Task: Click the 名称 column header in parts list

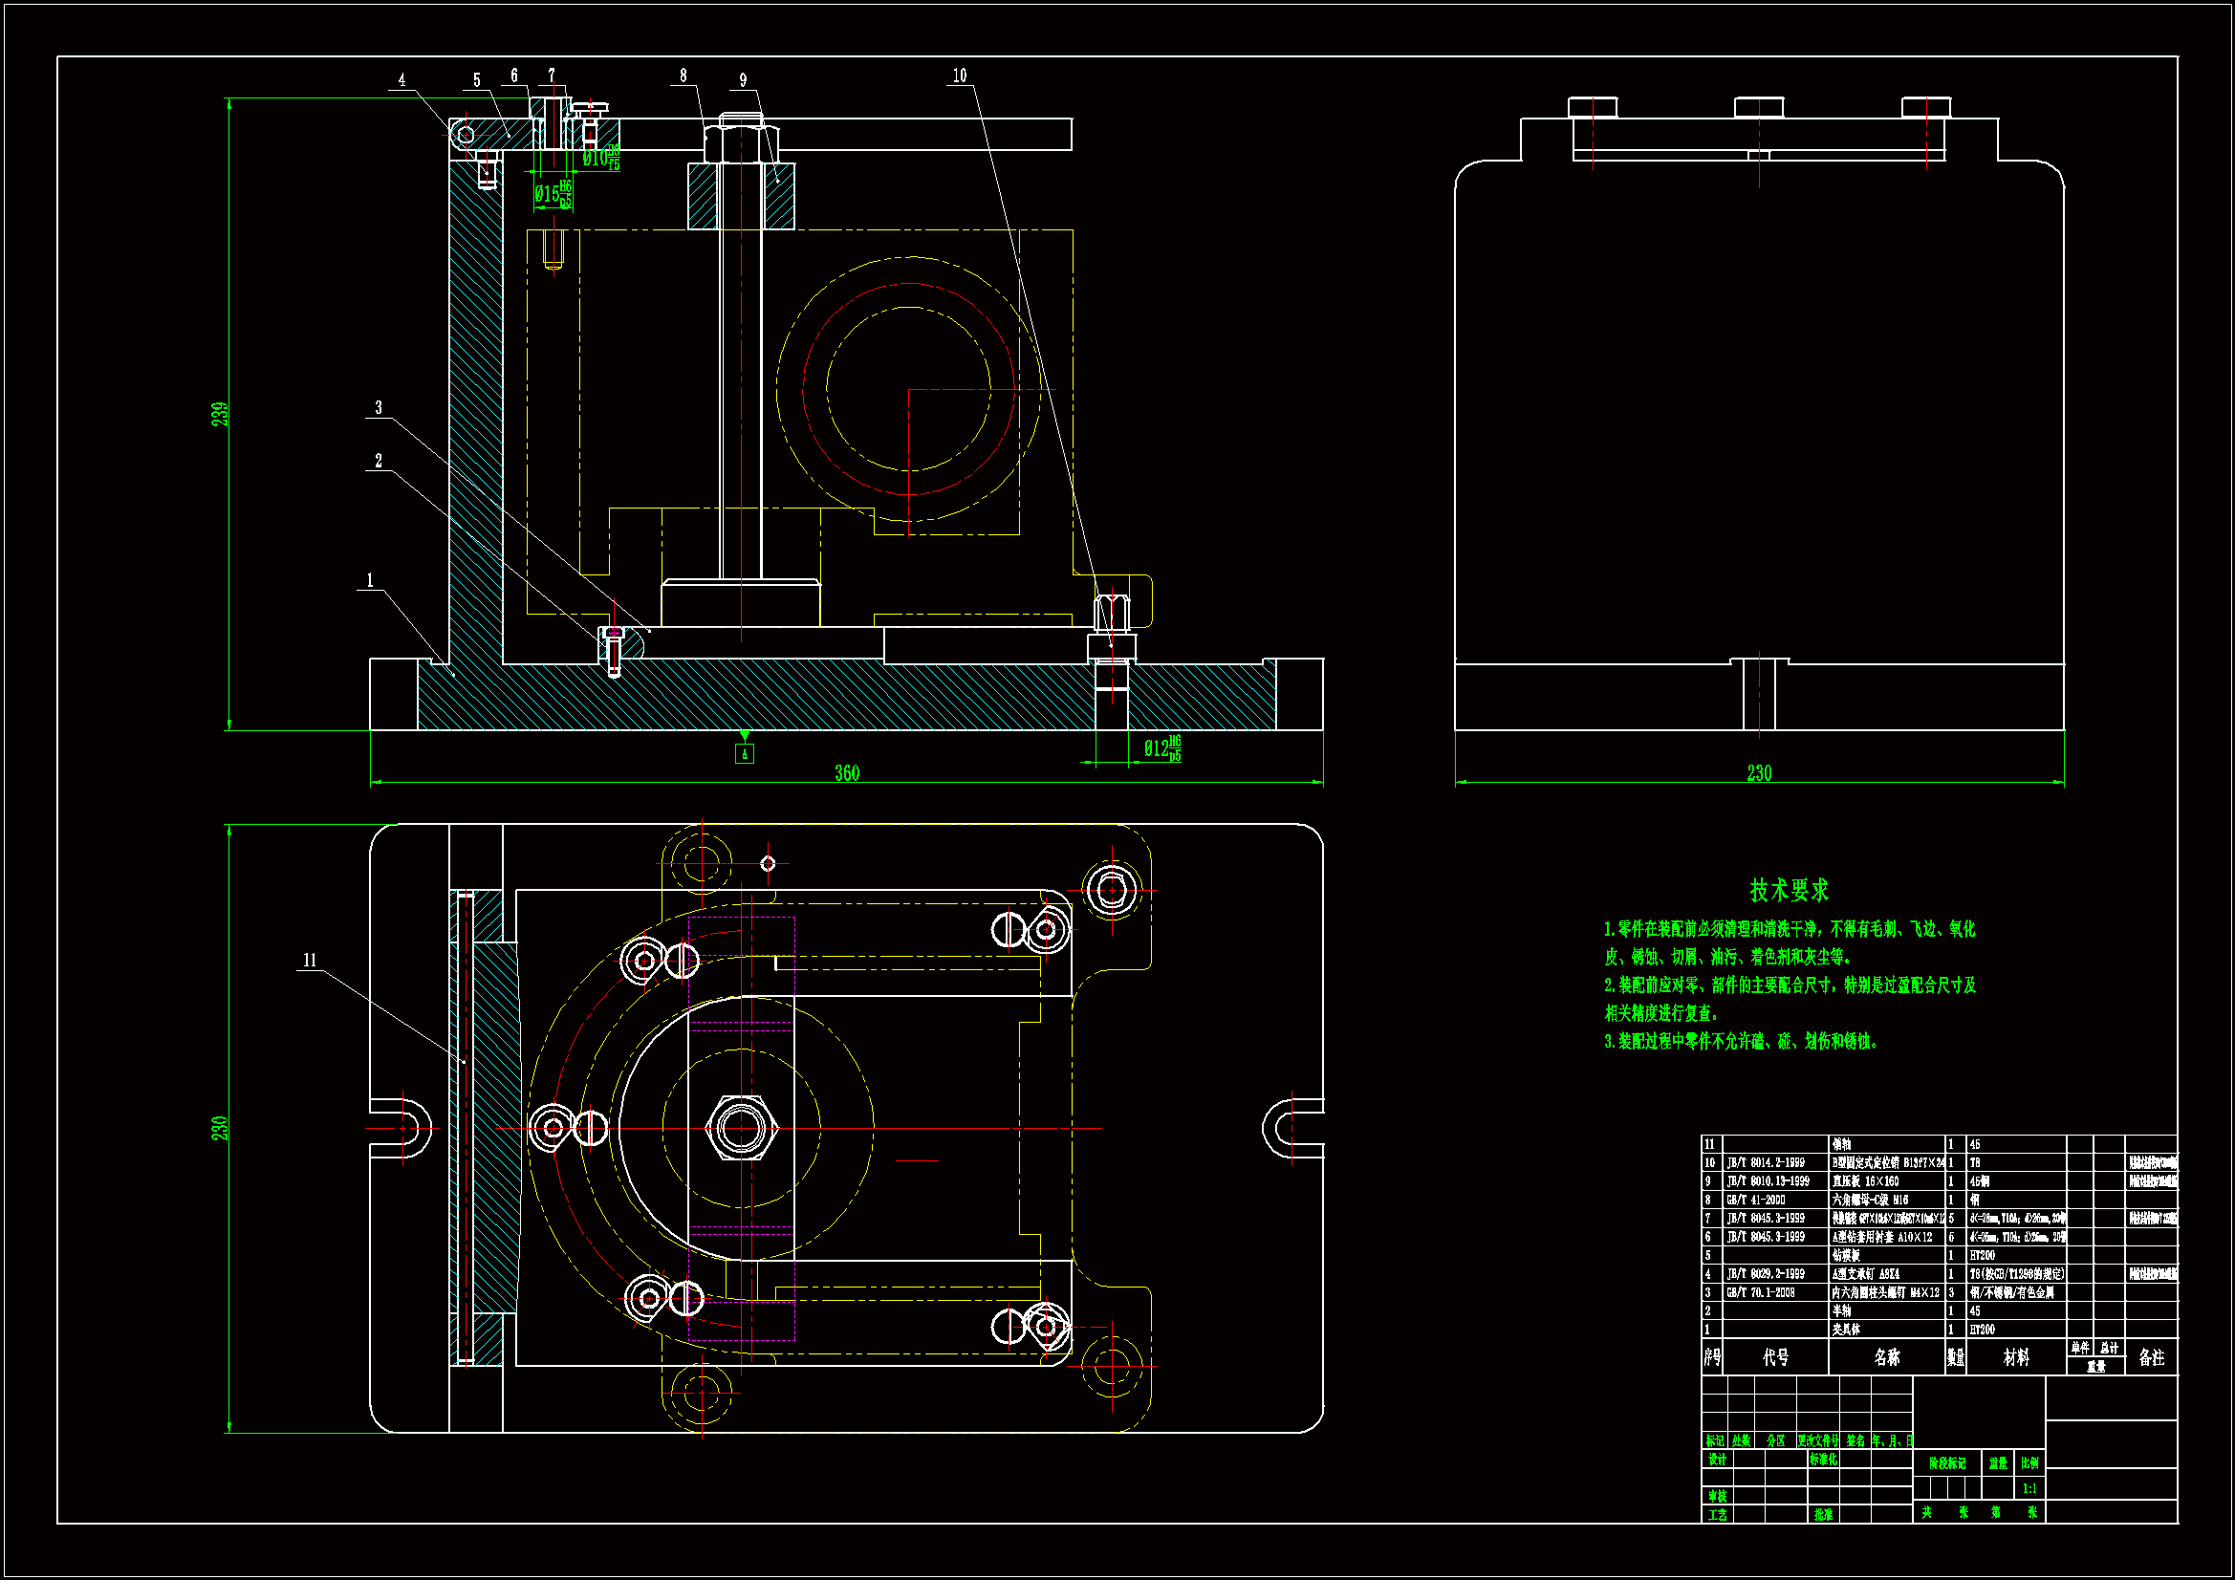Action: (1886, 1357)
